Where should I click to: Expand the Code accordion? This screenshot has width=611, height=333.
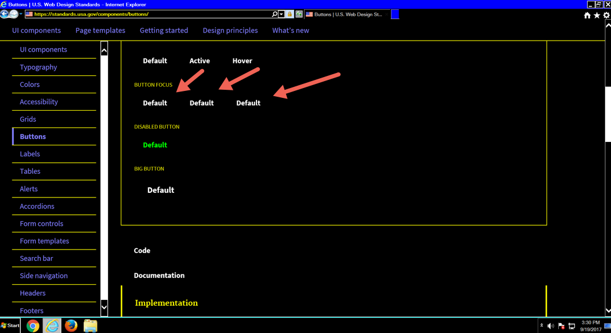(x=142, y=251)
